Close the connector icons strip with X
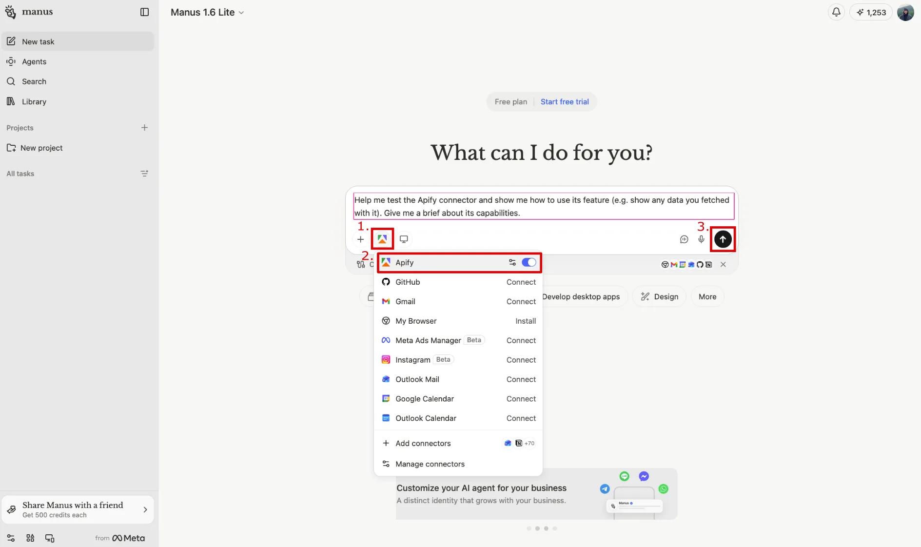Image resolution: width=921 pixels, height=547 pixels. pos(723,265)
